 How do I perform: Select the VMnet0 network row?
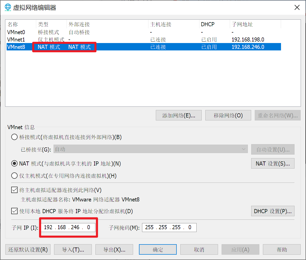click(16, 32)
